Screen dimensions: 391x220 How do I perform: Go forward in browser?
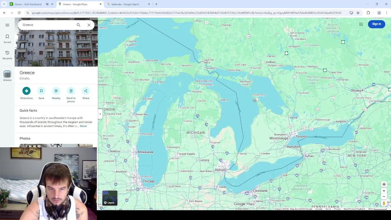12,13
